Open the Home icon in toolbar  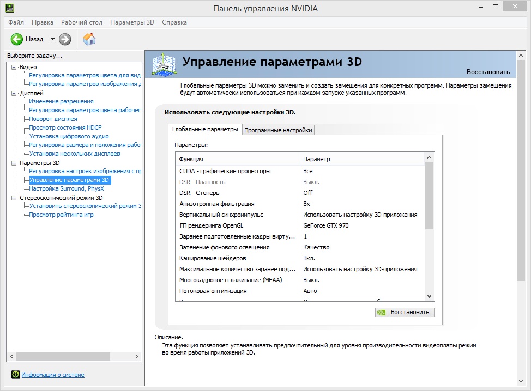click(x=89, y=39)
